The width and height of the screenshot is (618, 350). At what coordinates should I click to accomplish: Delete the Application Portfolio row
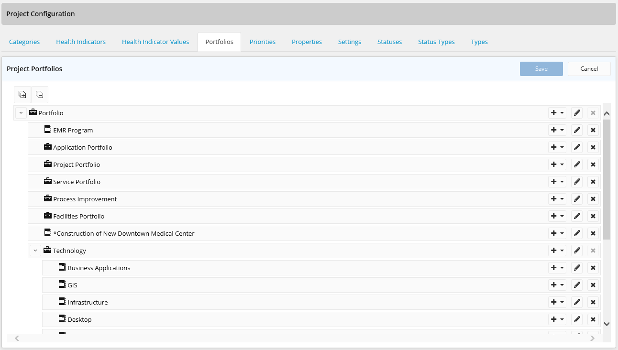593,147
